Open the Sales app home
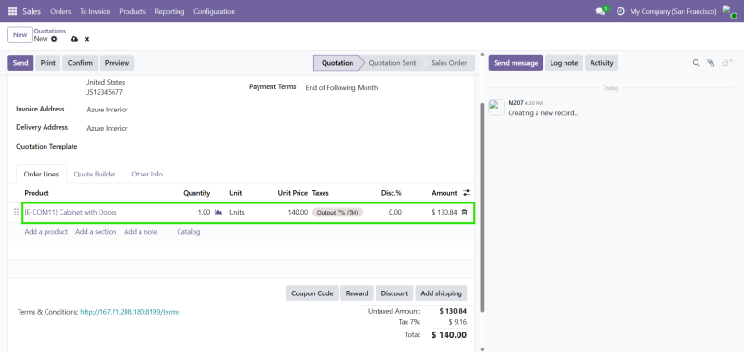The width and height of the screenshot is (744, 352). 32,11
